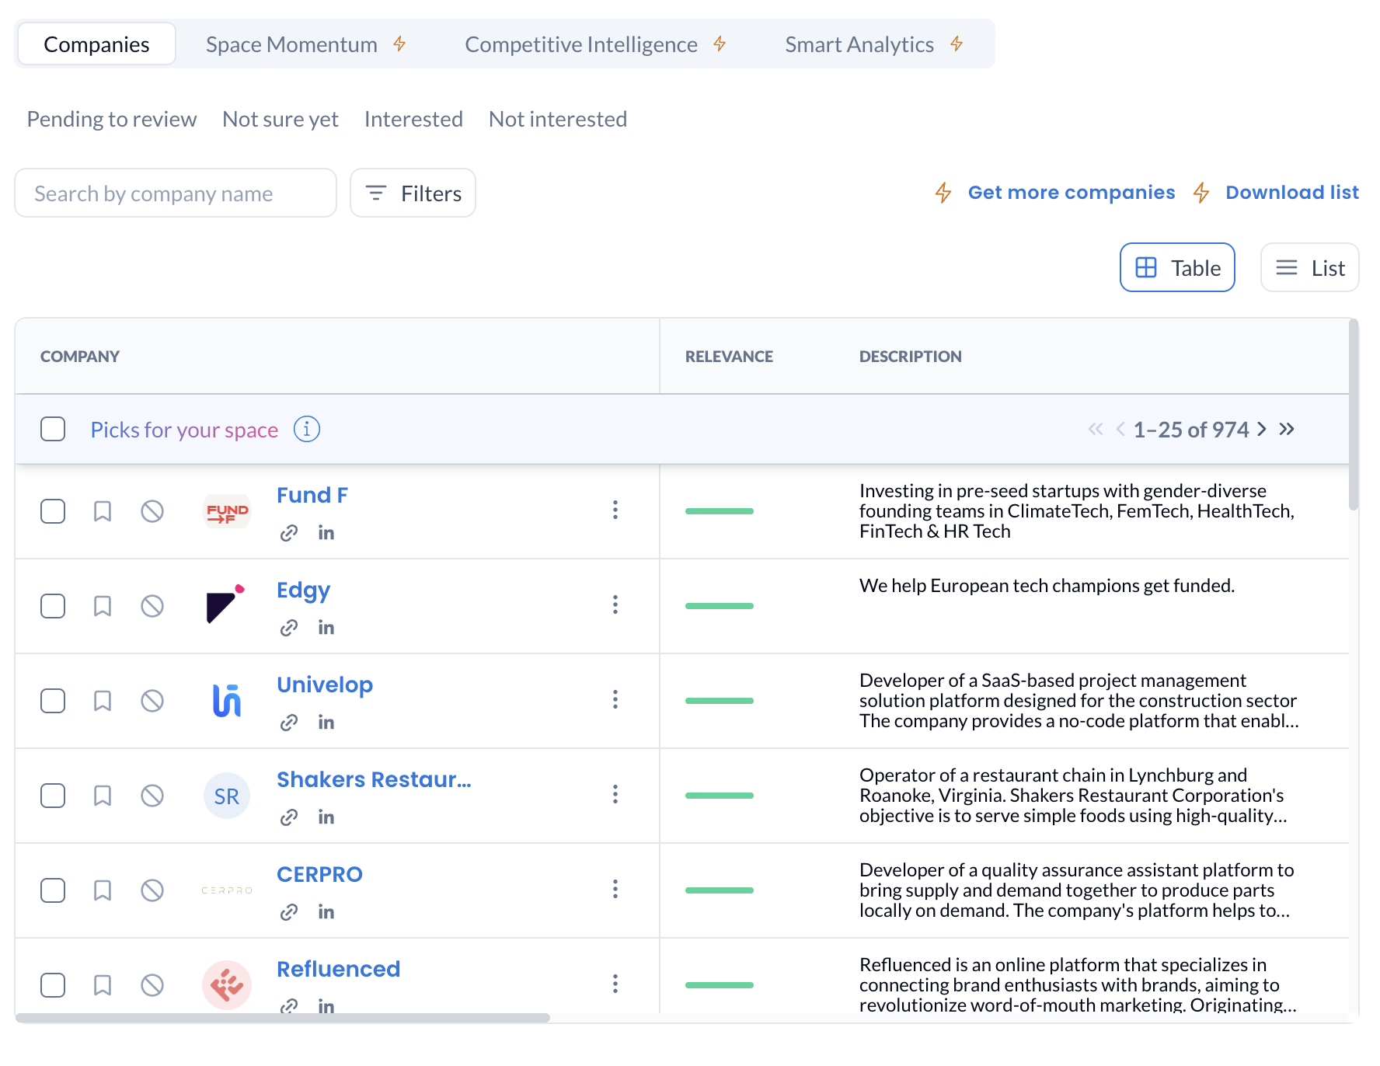Bookmark Univelop row
Screen dimensions: 1380x1066
pyautogui.click(x=103, y=701)
